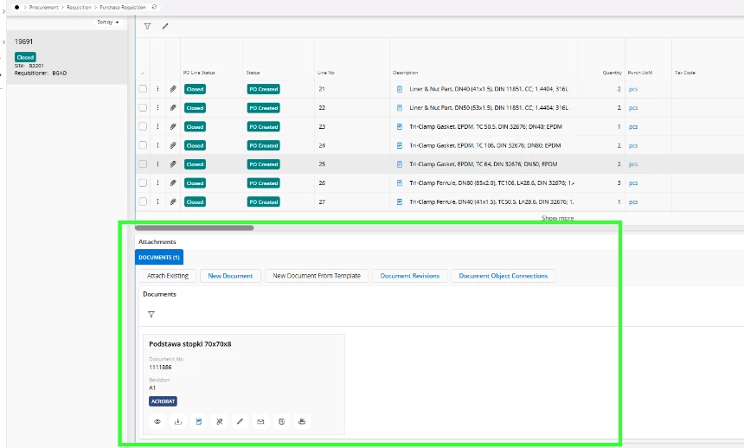Tick the checkbox for line 25
Image resolution: width=744 pixels, height=448 pixels.
point(143,163)
